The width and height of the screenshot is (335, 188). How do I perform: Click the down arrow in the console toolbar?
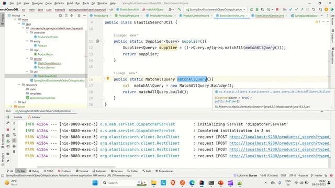pyautogui.click(x=14, y=129)
